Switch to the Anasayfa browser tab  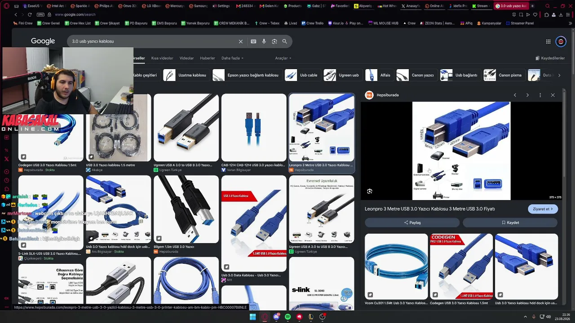point(410,6)
